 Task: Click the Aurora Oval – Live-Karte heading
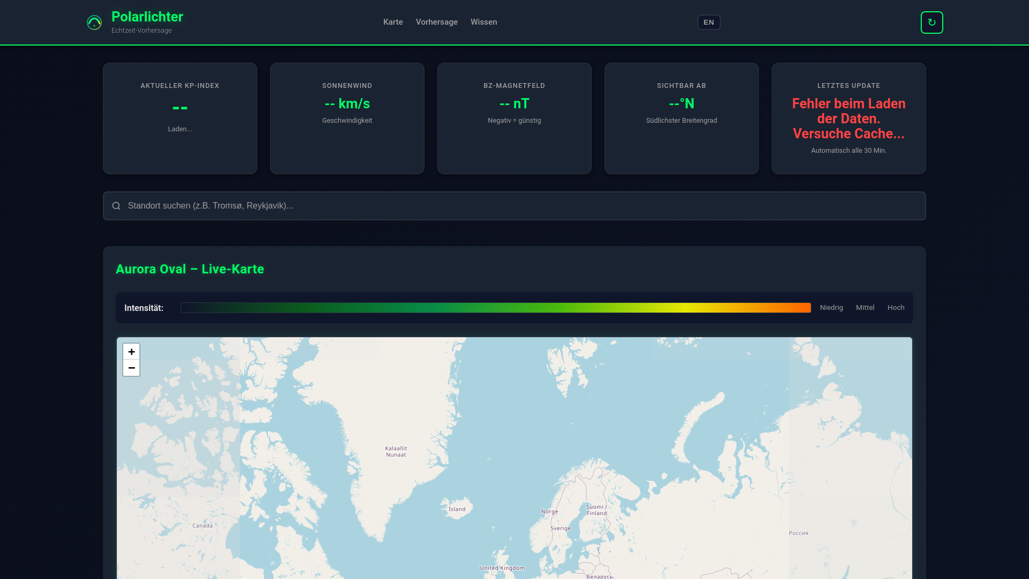click(190, 269)
